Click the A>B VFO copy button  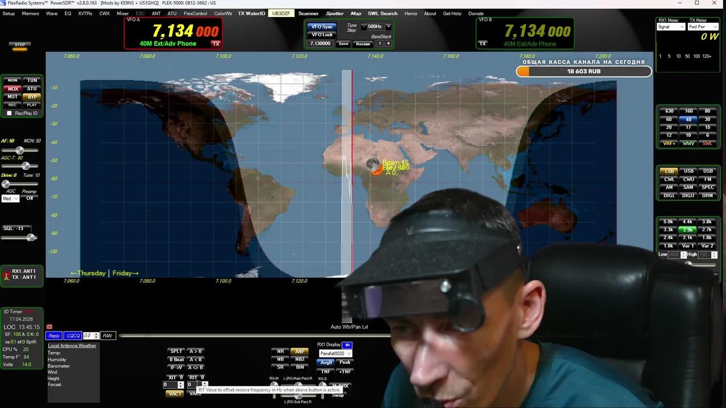195,351
